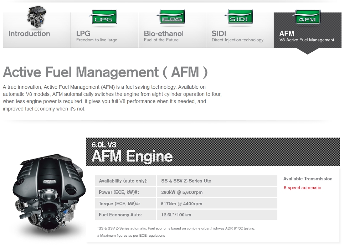Image resolution: width=344 pixels, height=247 pixels.
Task: Switch to the LPG tab
Action: 104,30
